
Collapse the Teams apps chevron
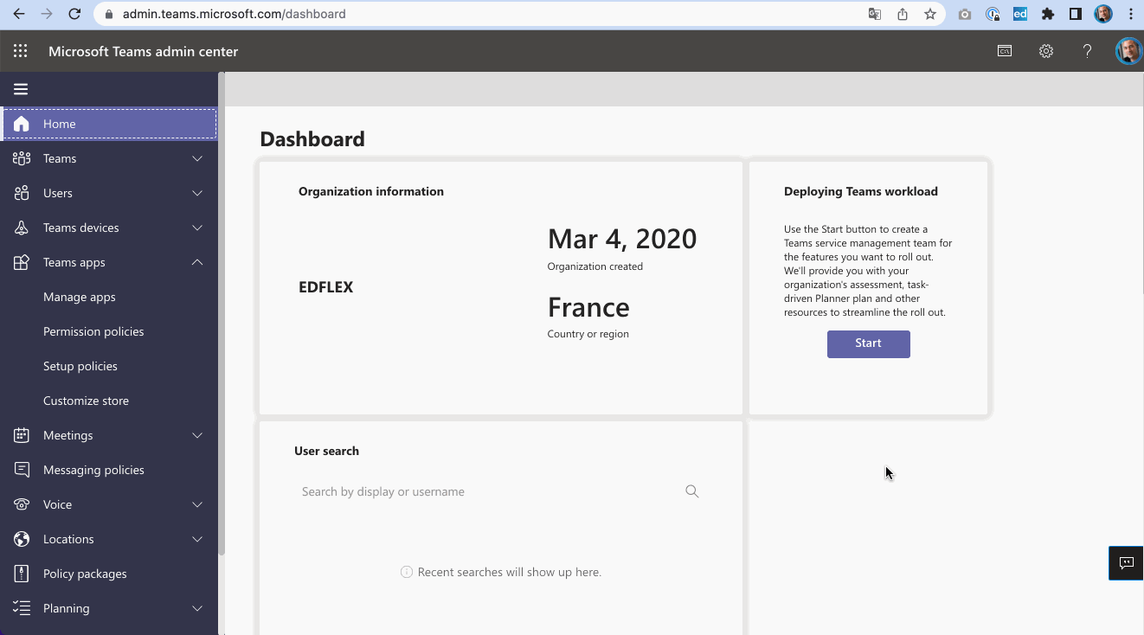coord(197,262)
